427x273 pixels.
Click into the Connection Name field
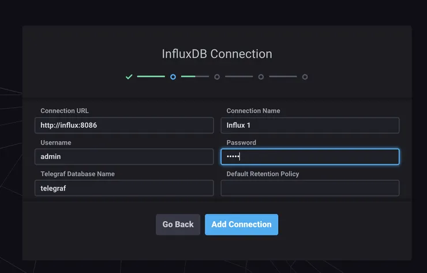click(x=310, y=125)
